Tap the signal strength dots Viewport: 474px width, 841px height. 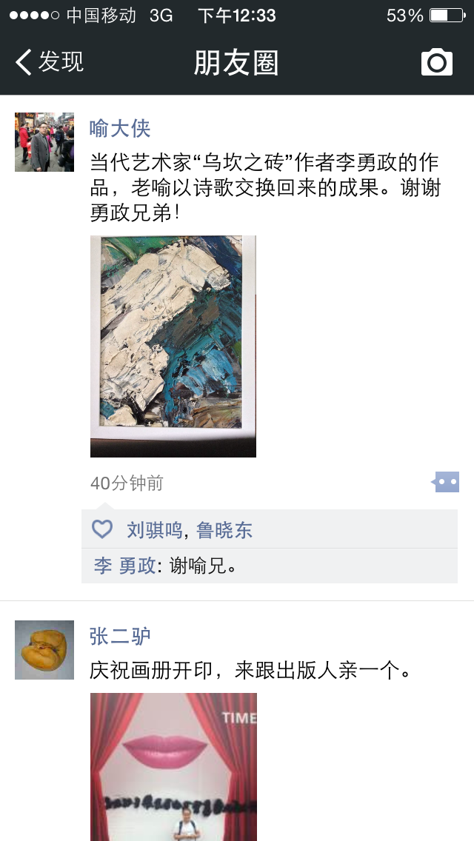pos(34,15)
